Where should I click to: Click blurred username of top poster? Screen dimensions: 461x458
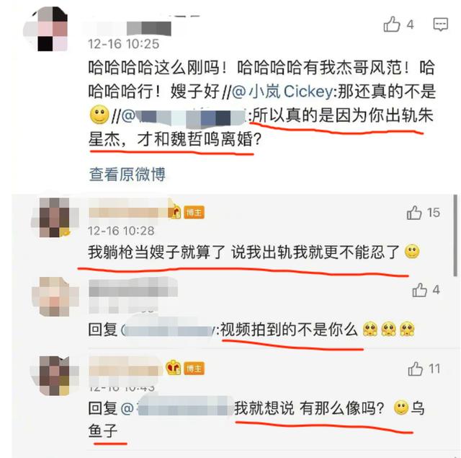tap(129, 29)
